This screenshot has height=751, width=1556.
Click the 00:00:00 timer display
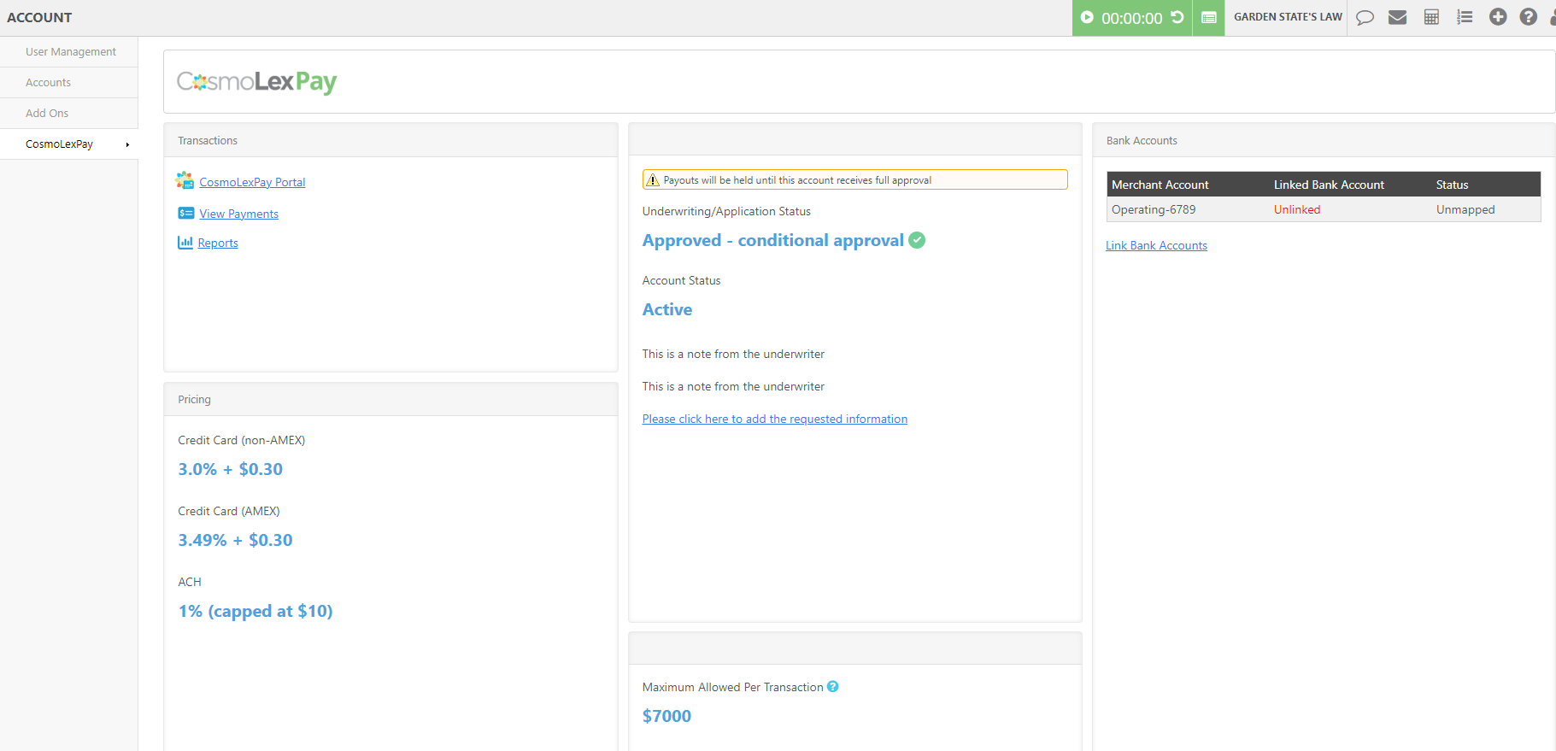pos(1131,18)
